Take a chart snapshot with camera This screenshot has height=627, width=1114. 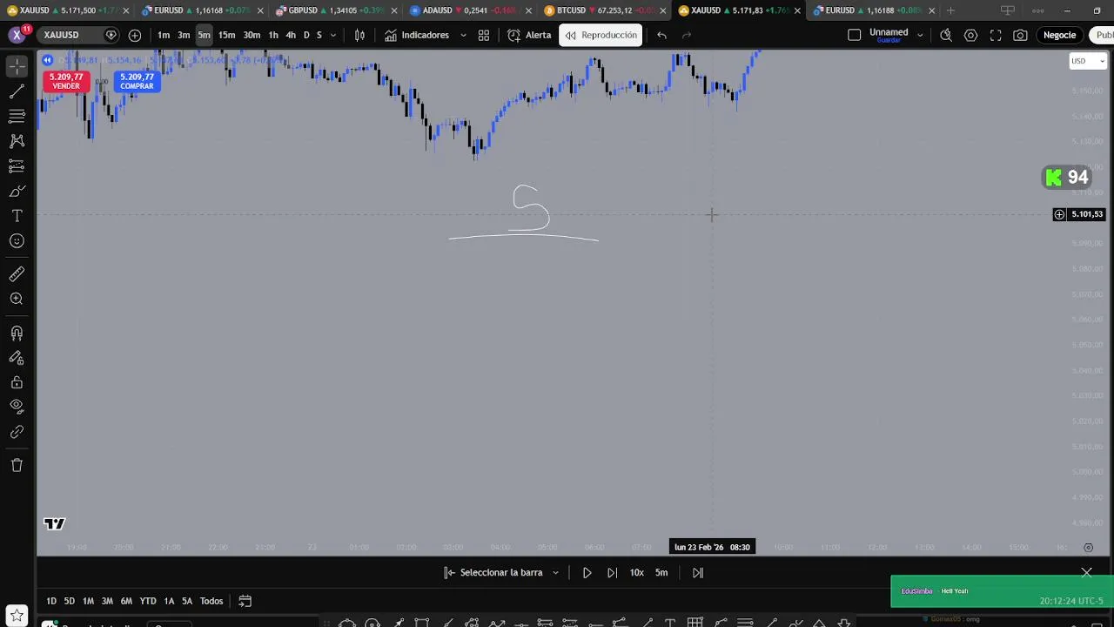(1020, 35)
